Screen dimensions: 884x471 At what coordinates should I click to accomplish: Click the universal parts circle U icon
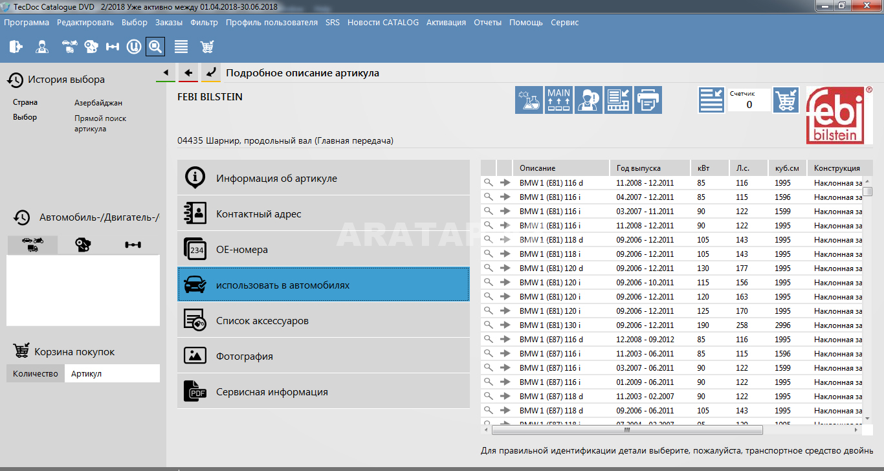tap(134, 47)
